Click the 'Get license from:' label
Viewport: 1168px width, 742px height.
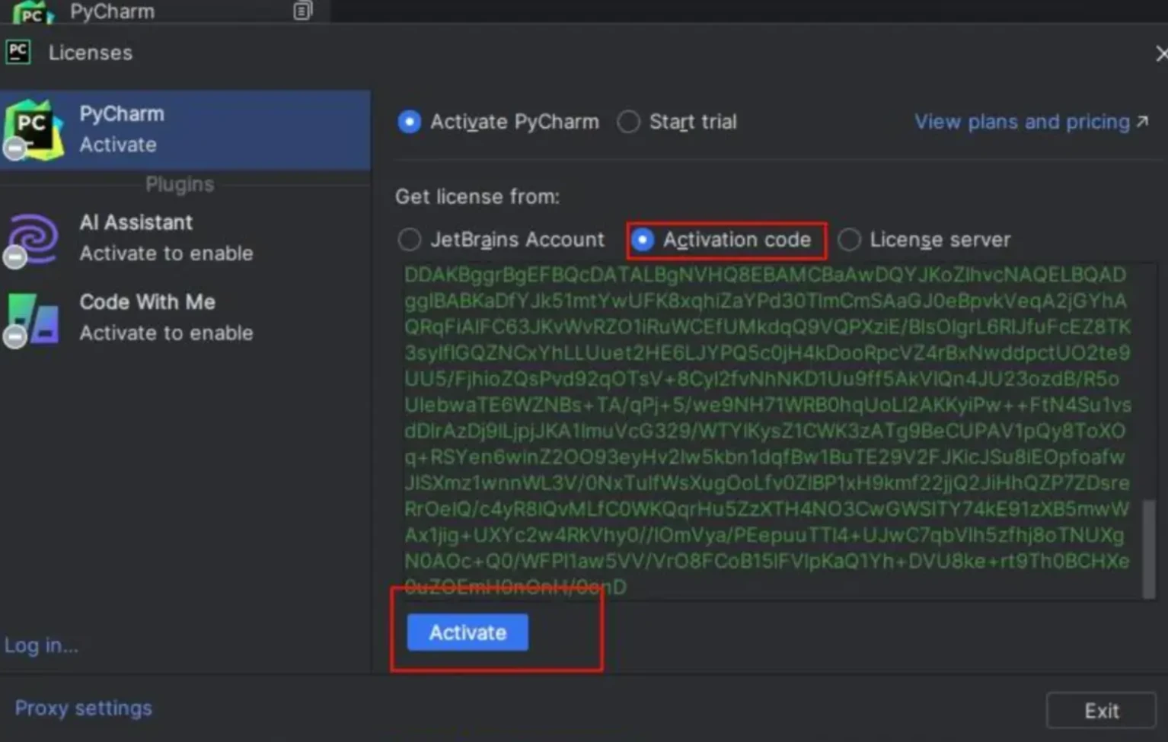(477, 196)
